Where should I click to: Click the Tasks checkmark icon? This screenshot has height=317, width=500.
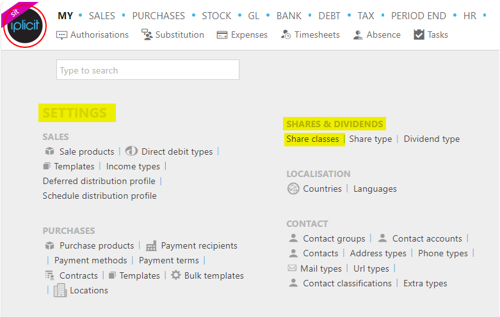click(419, 35)
